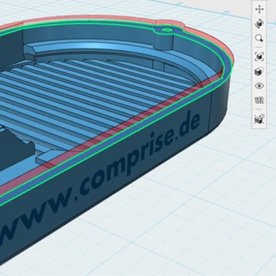Select the dark rectangular block inside the case
The height and width of the screenshot is (276, 276).
[15, 147]
